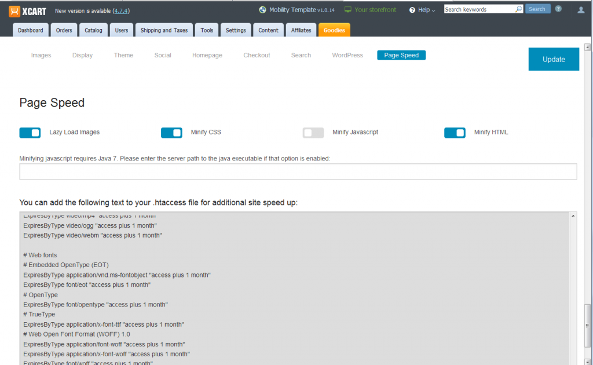Viewport: 593px width, 365px height.
Task: Click the java executable path input field
Action: pos(298,171)
